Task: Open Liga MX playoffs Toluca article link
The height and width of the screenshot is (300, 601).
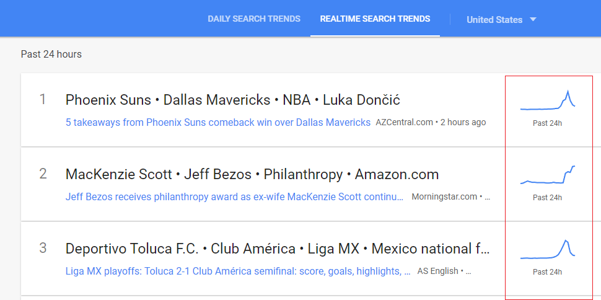Action: [x=238, y=271]
